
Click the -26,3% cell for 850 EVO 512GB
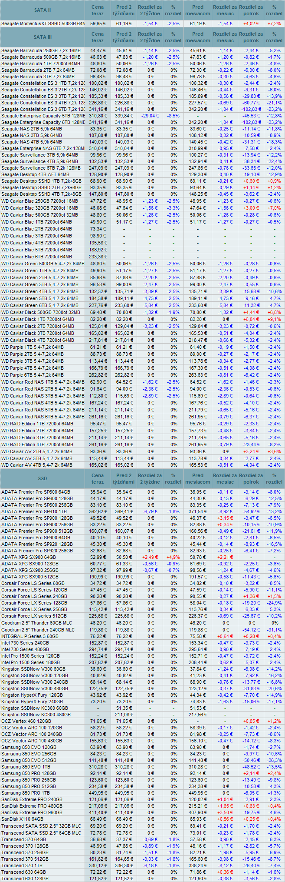(x=274, y=760)
